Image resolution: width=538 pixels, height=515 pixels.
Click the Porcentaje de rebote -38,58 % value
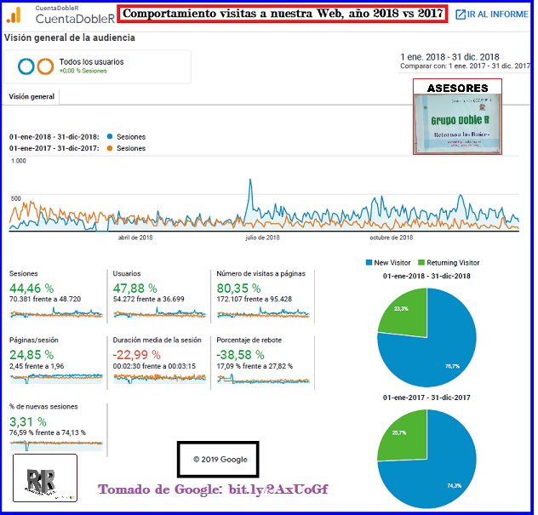click(x=240, y=355)
